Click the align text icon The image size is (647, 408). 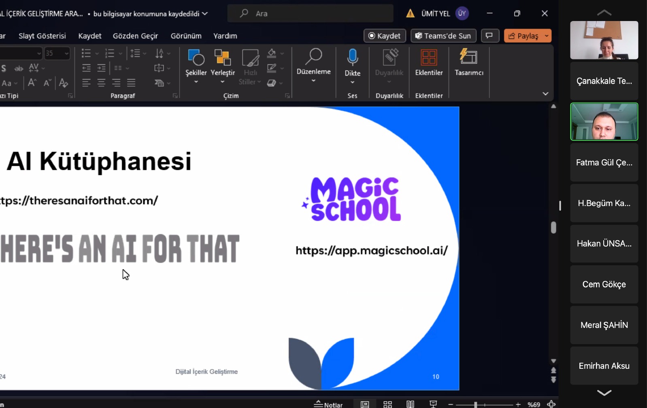click(160, 68)
